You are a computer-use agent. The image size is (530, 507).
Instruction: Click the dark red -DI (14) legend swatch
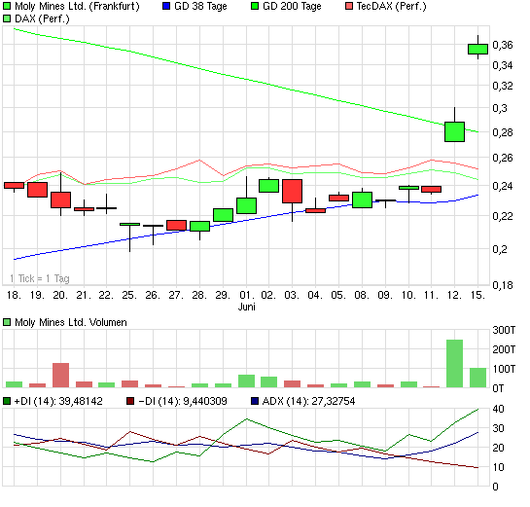pos(130,401)
